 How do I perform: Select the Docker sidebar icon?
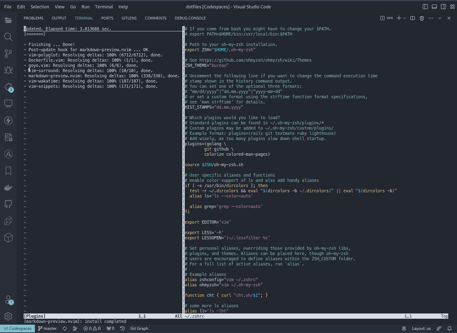(8, 187)
